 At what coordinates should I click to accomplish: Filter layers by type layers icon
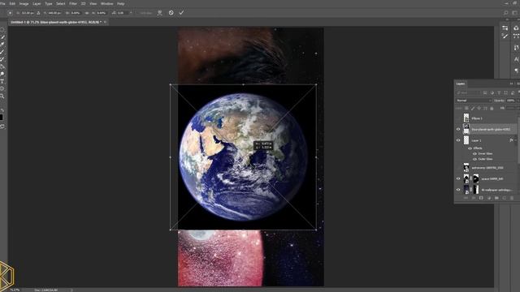pyautogui.click(x=499, y=92)
